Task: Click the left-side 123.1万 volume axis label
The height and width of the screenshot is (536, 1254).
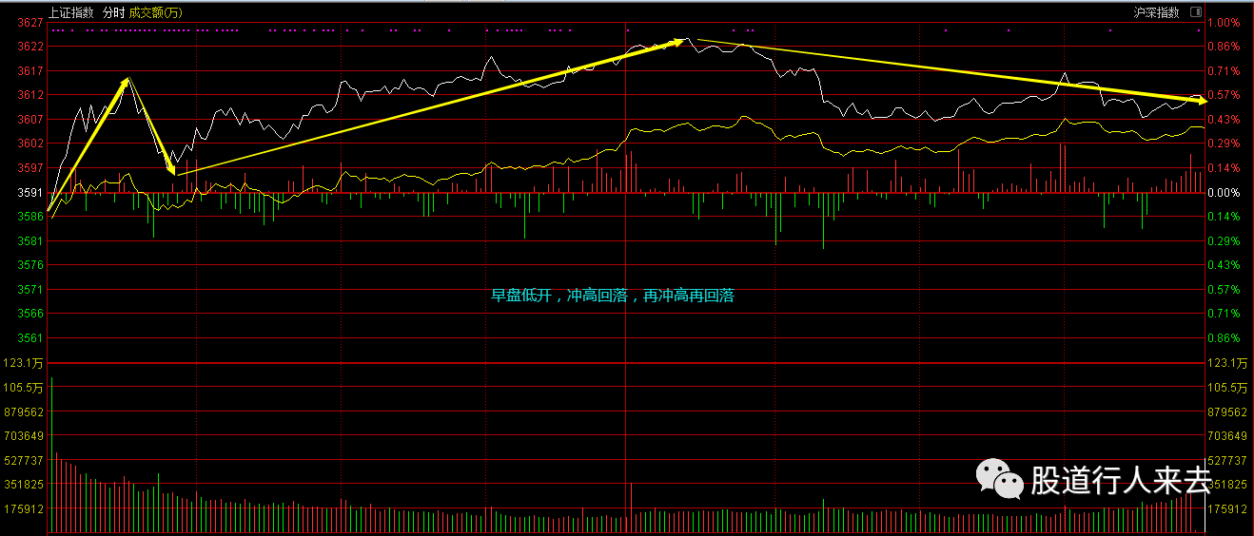Action: pyautogui.click(x=25, y=363)
